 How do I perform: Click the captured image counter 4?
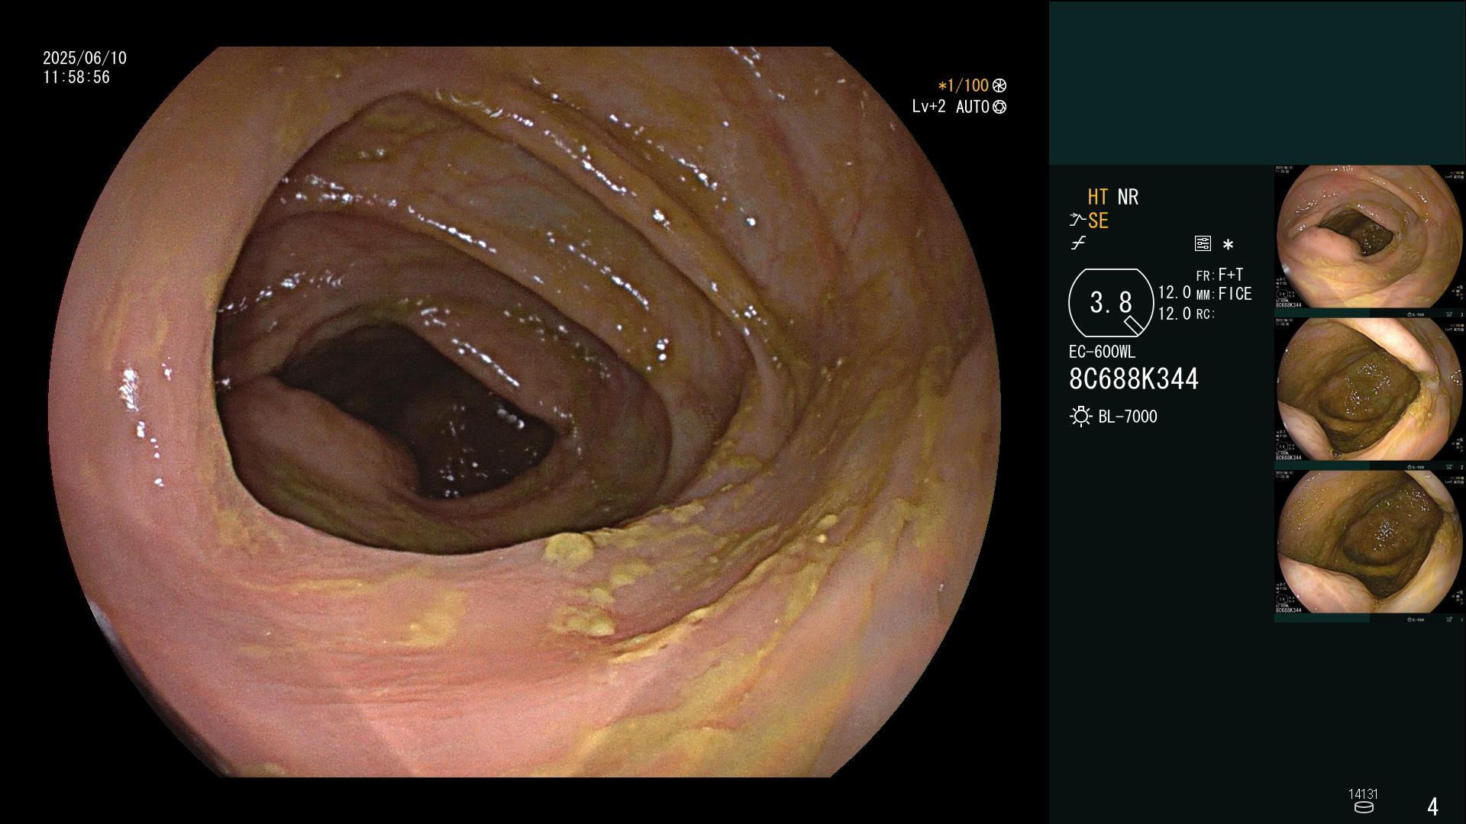pos(1433,806)
